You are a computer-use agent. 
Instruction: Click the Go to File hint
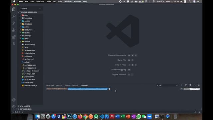pyautogui.click(x=121, y=60)
